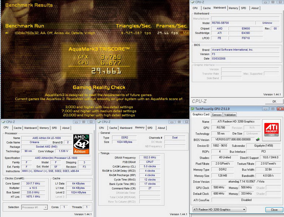This screenshot has width=284, height=217.
Task: Click the Core Voltage 1.536 V value
Action: tap(63, 151)
